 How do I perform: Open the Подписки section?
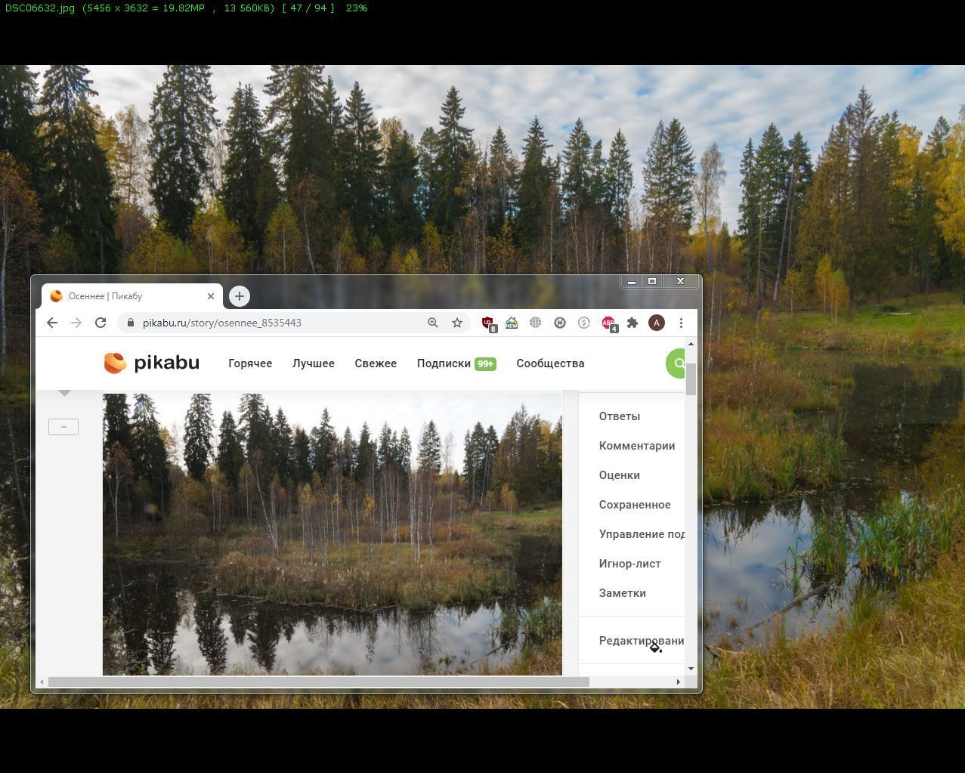(x=456, y=363)
